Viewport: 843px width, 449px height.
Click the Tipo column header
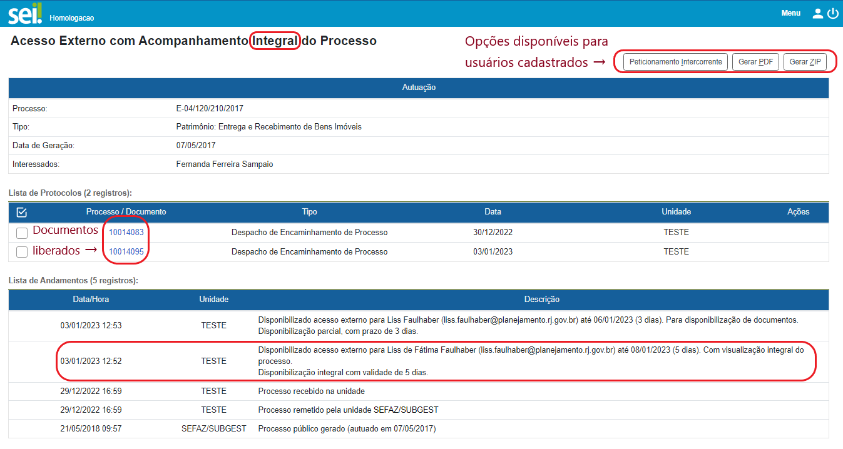[x=309, y=212]
